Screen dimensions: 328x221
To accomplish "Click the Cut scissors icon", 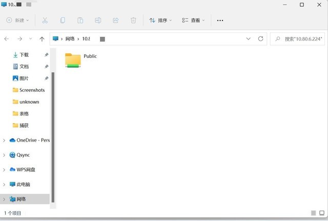I will tap(45, 21).
